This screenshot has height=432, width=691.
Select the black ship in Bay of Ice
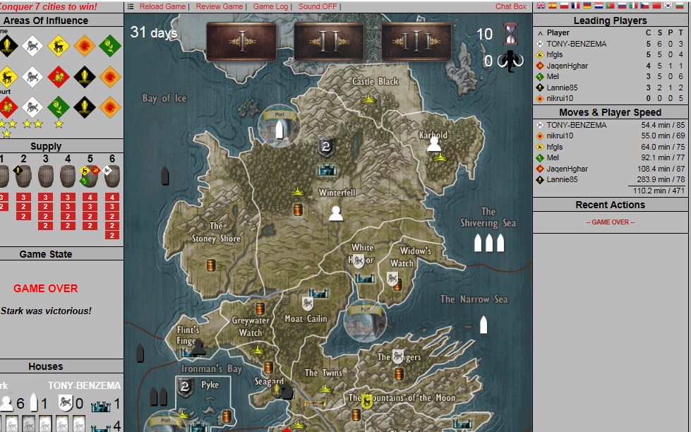tap(165, 176)
